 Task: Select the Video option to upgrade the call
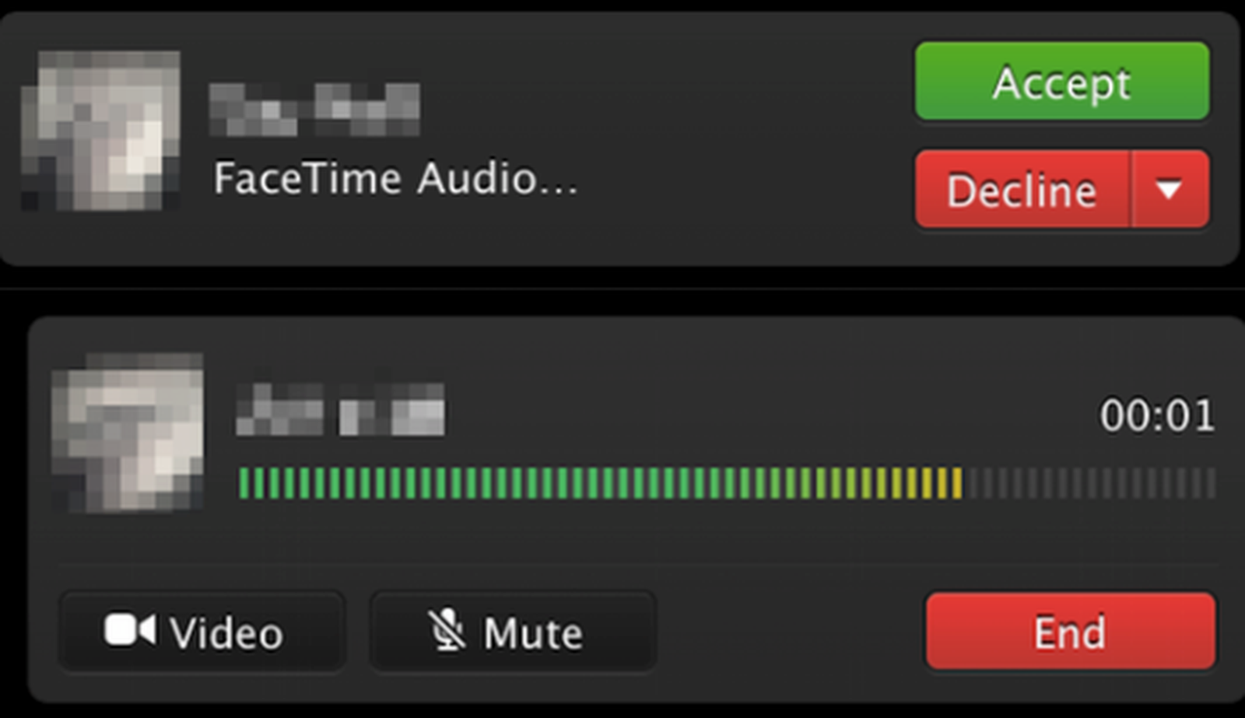pos(201,632)
